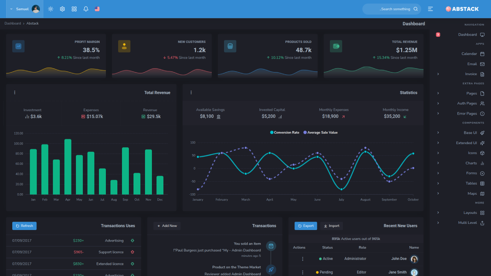Click the You sold an item timeline icon
491x276 pixels.
click(x=271, y=246)
